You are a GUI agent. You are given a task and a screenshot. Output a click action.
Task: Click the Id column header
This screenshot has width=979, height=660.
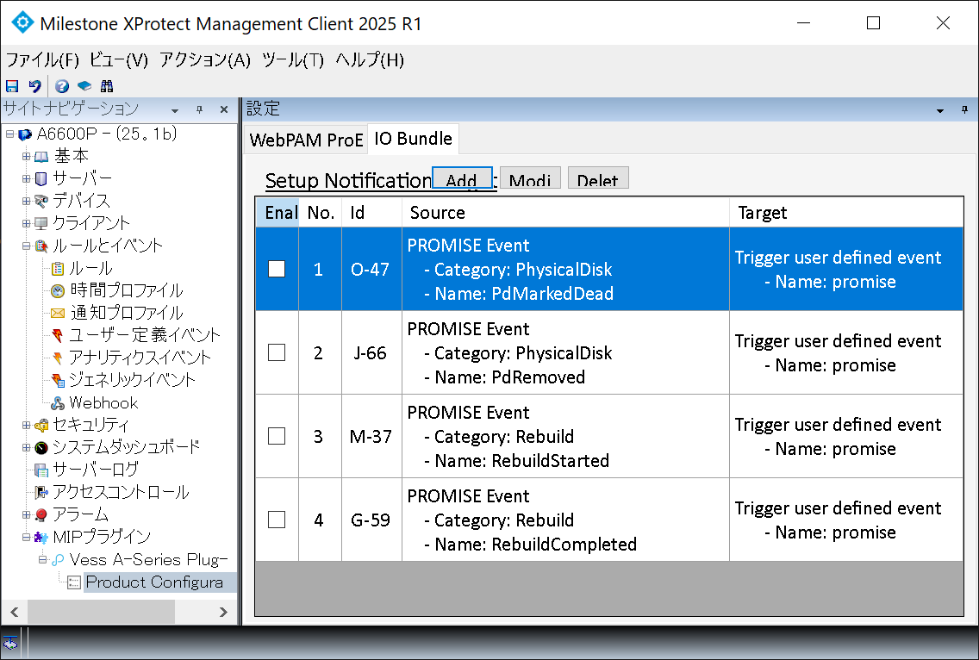coord(372,212)
